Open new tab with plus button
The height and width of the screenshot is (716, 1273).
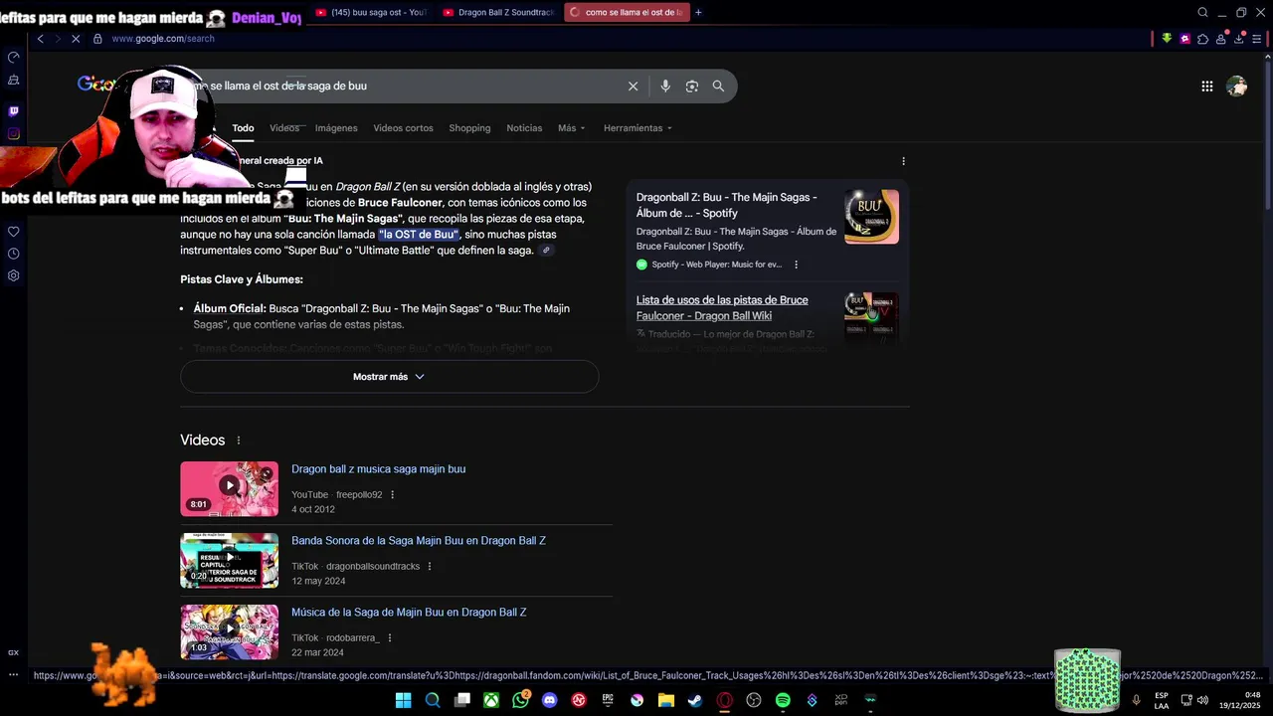coord(698,13)
